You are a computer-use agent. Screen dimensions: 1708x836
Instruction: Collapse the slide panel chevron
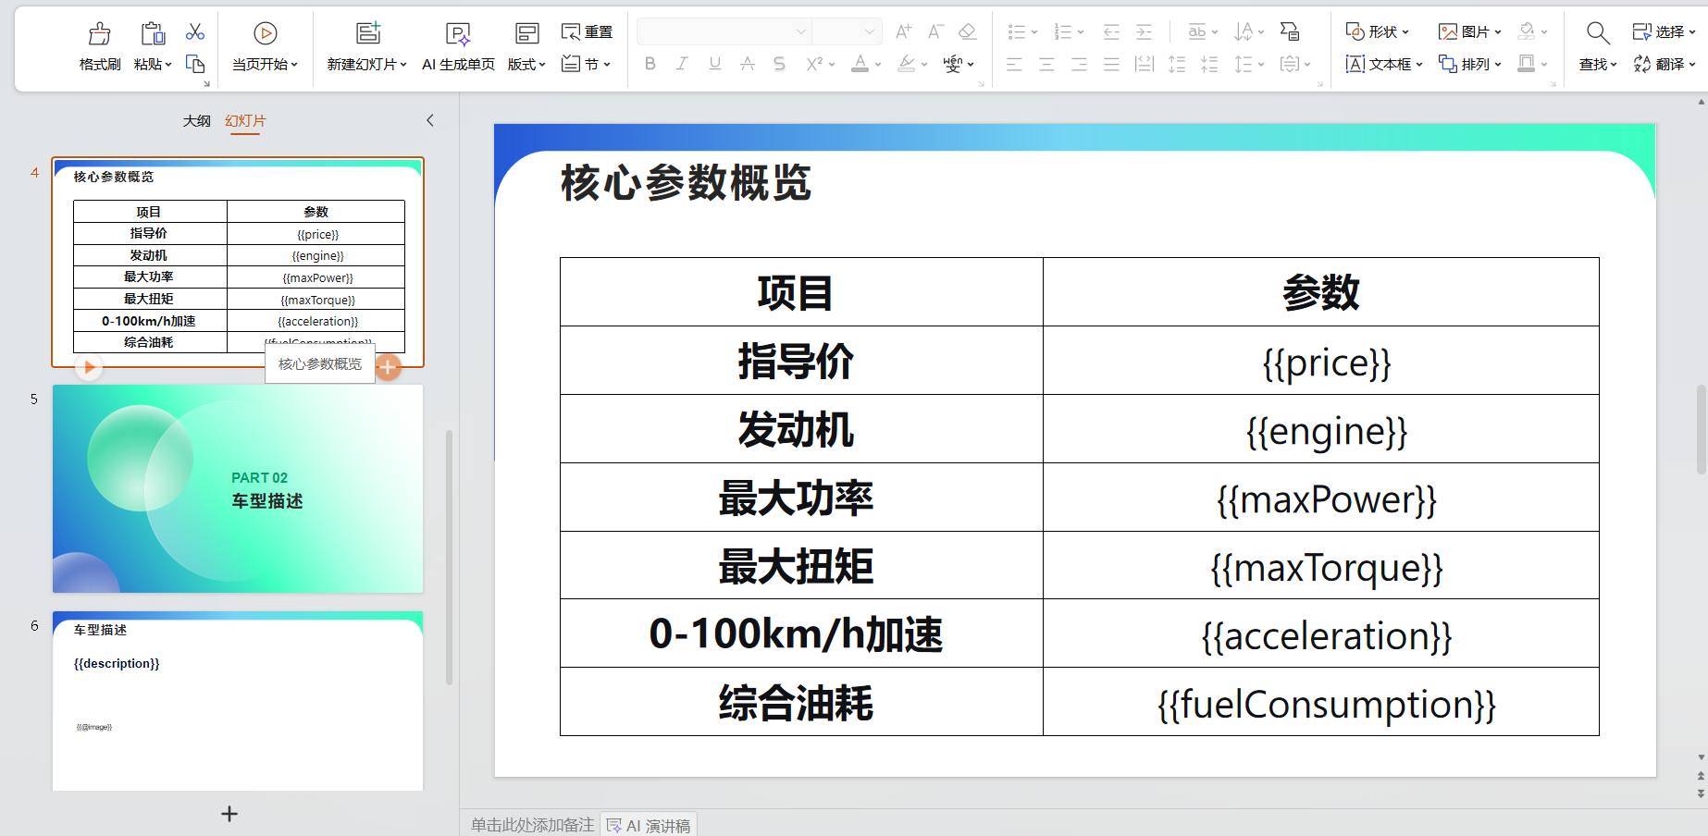point(429,120)
